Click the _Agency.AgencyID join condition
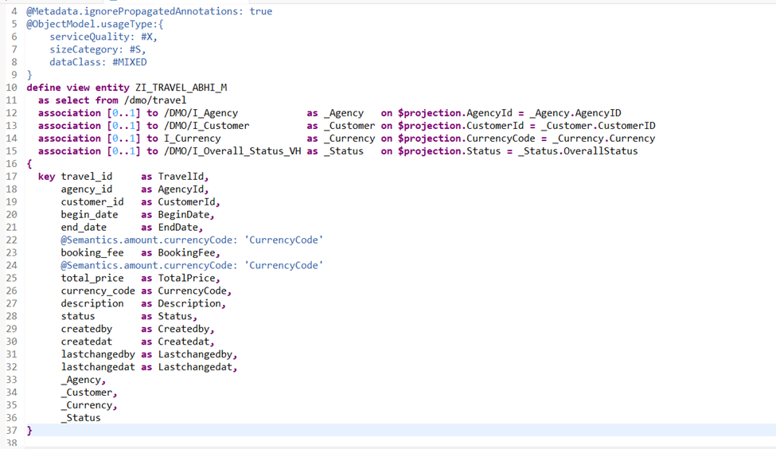Viewport: 776px width, 449px height. [575, 113]
